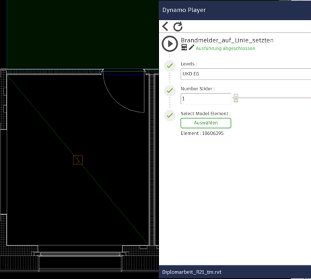Click the script inputs icon beside the pencil

coord(184,47)
